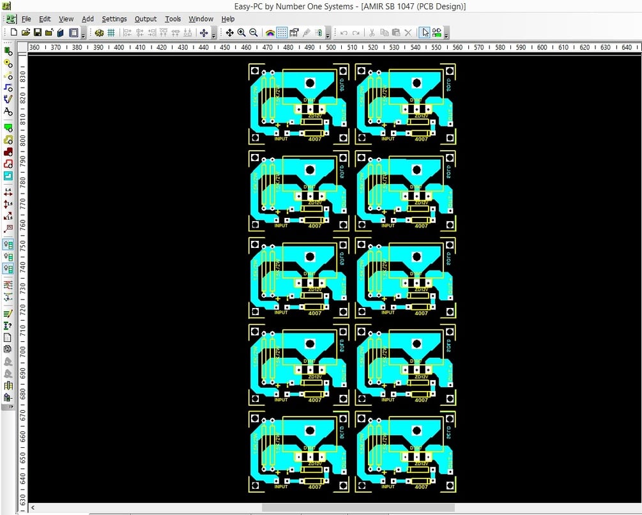Save the current PCB design

tap(36, 32)
